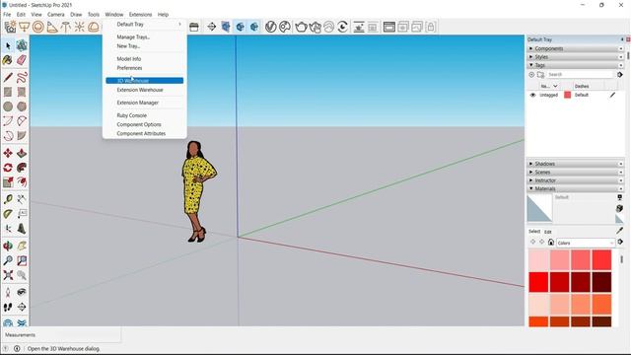Expand the Scenes panel
631x355 pixels.
576,172
